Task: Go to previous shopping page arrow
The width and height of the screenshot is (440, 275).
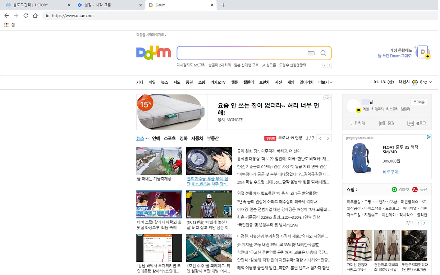Action: [418, 223]
